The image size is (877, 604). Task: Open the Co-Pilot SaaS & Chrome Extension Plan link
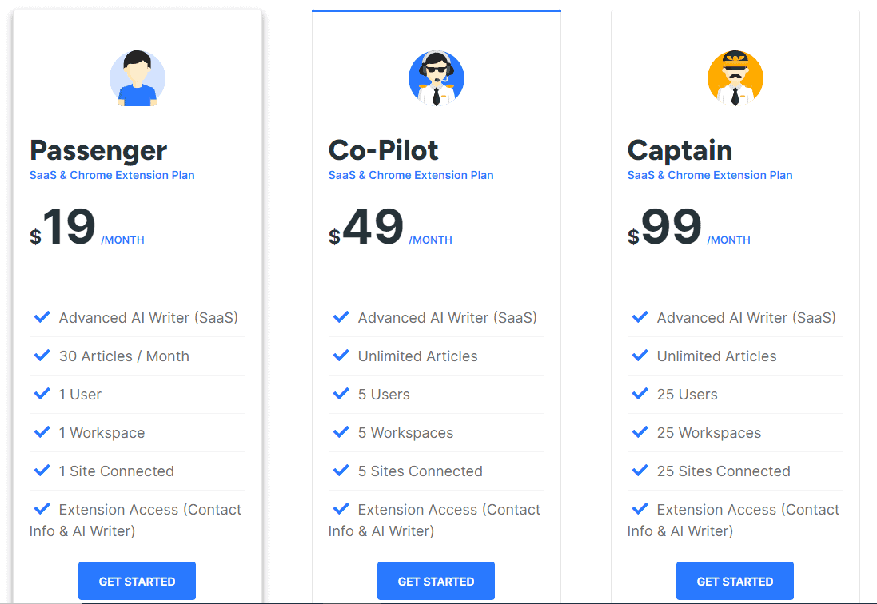click(411, 175)
